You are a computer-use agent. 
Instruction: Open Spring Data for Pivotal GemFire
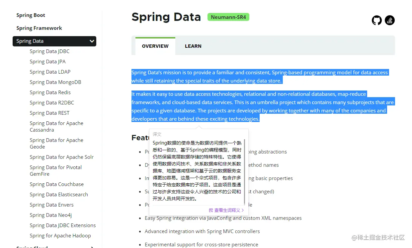click(x=56, y=171)
